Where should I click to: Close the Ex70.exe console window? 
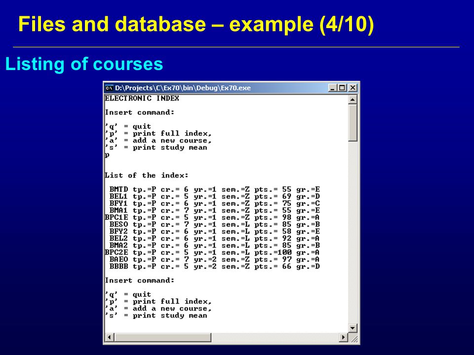pos(353,88)
